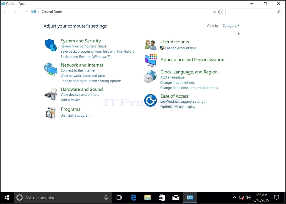Viewport: 286px width, 204px height.
Task: Click the volume speaker tray icon
Action: coord(248,198)
